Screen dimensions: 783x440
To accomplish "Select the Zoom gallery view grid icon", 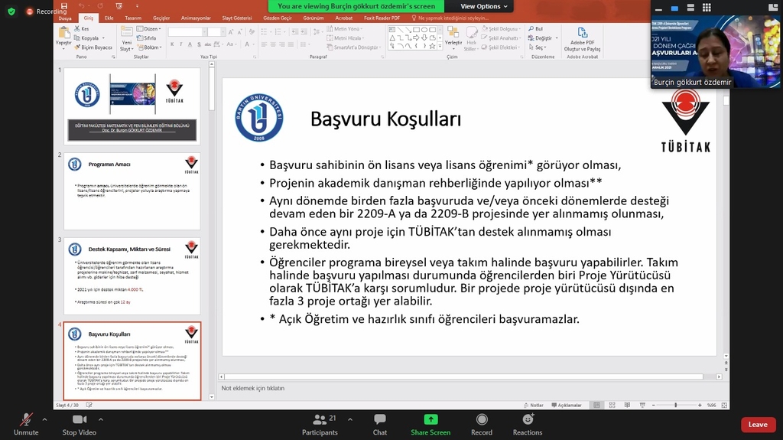I will [x=707, y=7].
